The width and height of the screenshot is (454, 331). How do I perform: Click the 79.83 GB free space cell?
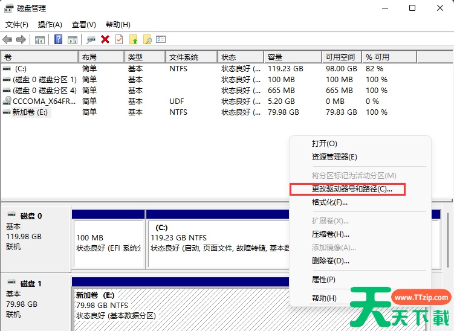(342, 112)
